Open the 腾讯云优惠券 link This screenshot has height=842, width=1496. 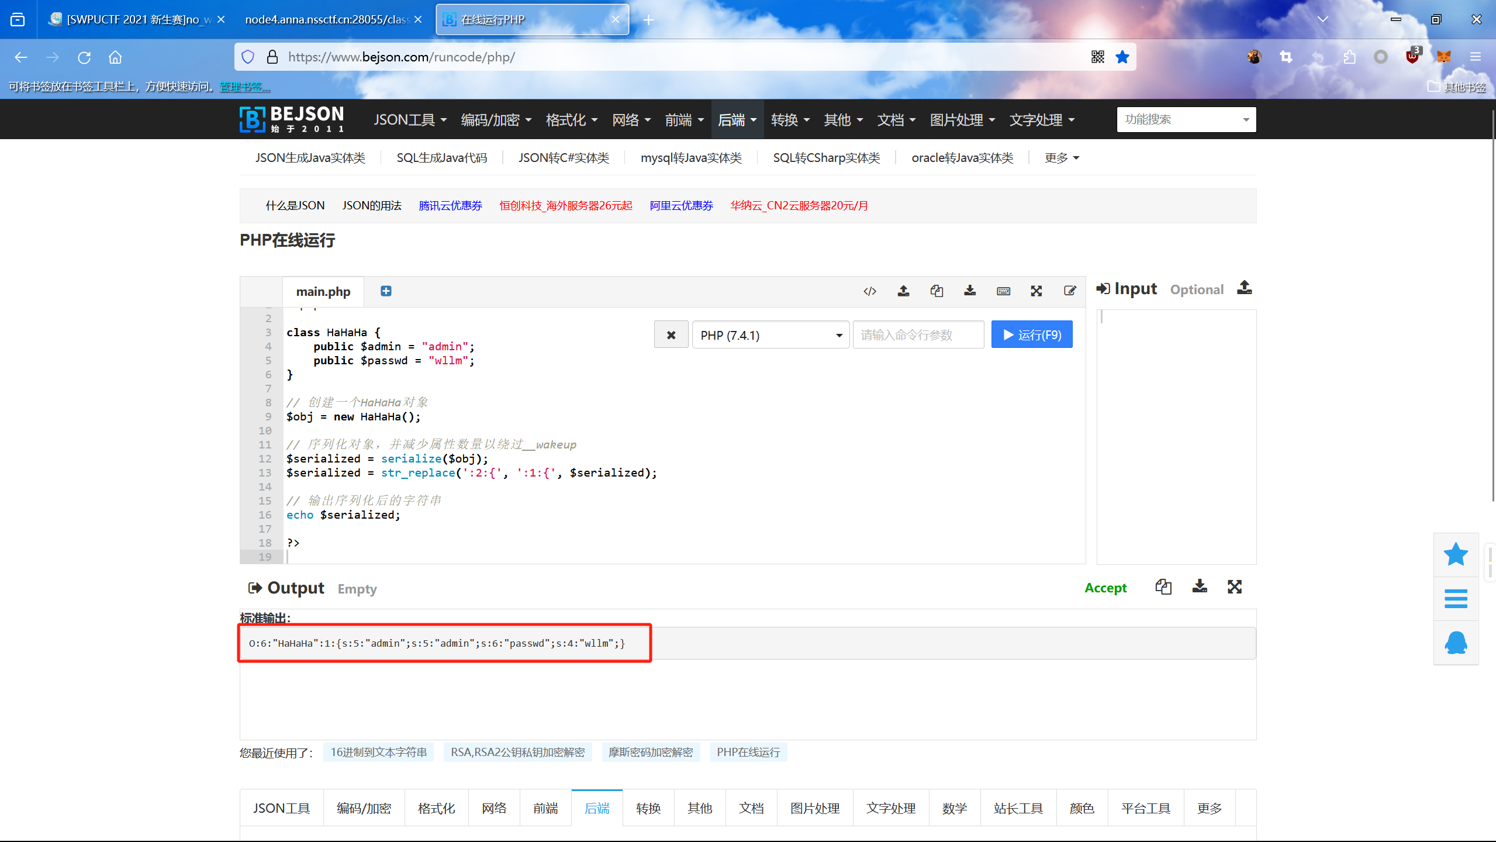450,206
